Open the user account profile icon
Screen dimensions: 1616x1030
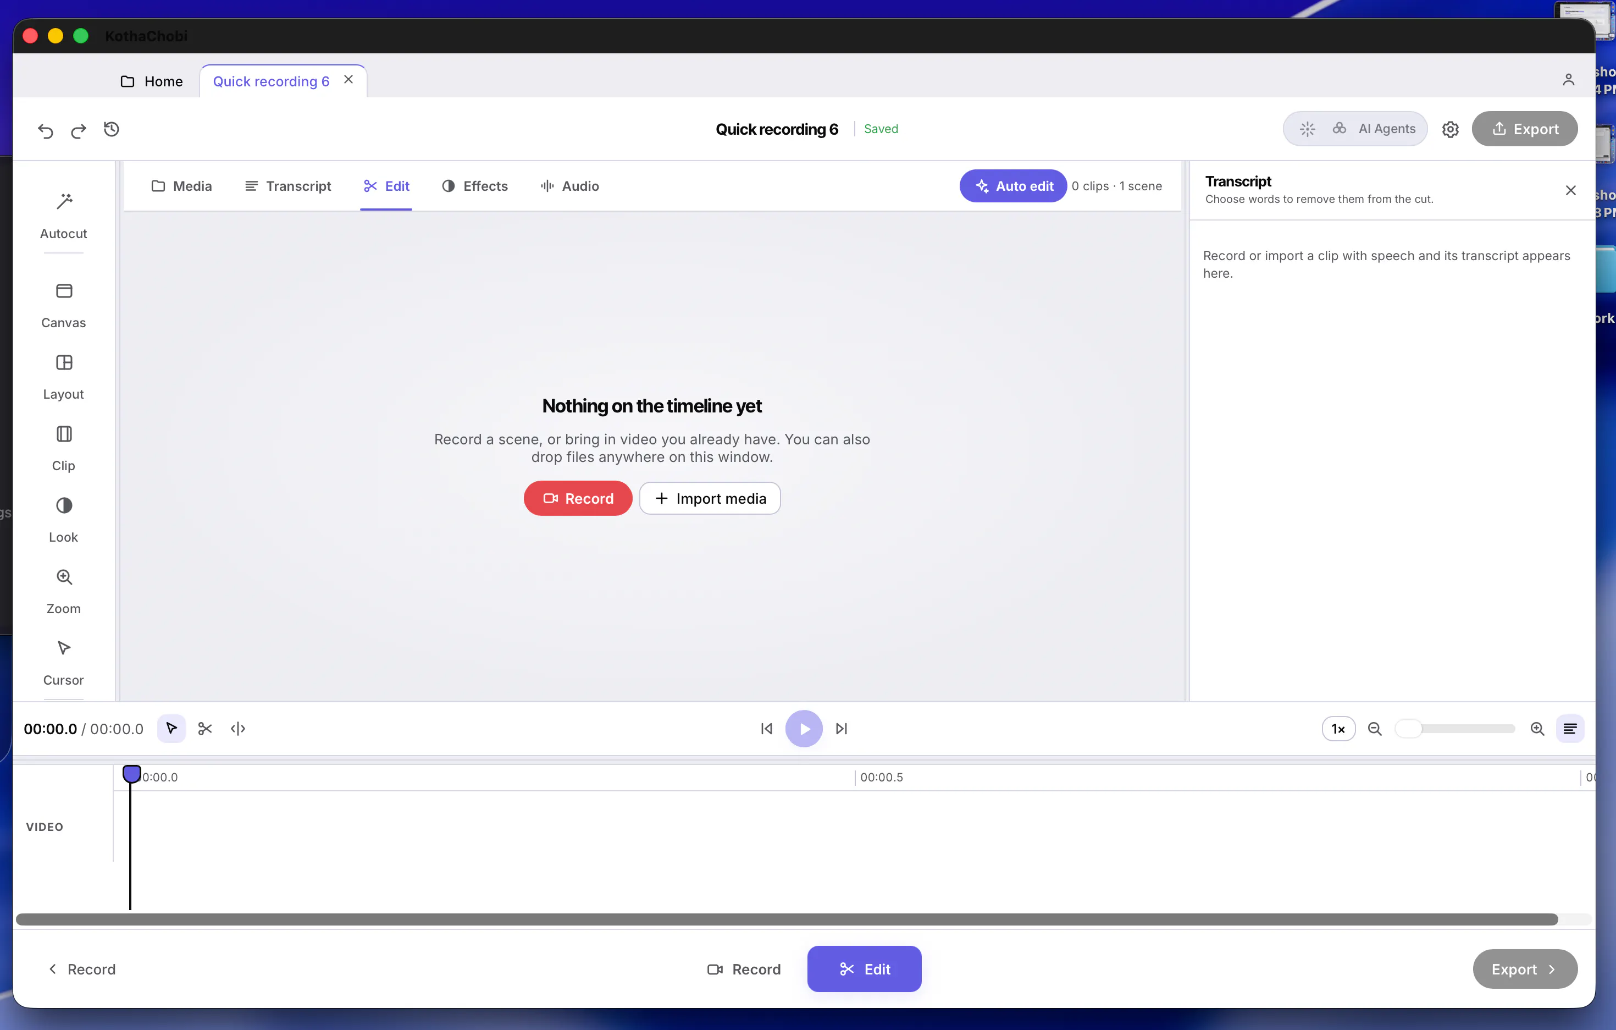pyautogui.click(x=1568, y=80)
